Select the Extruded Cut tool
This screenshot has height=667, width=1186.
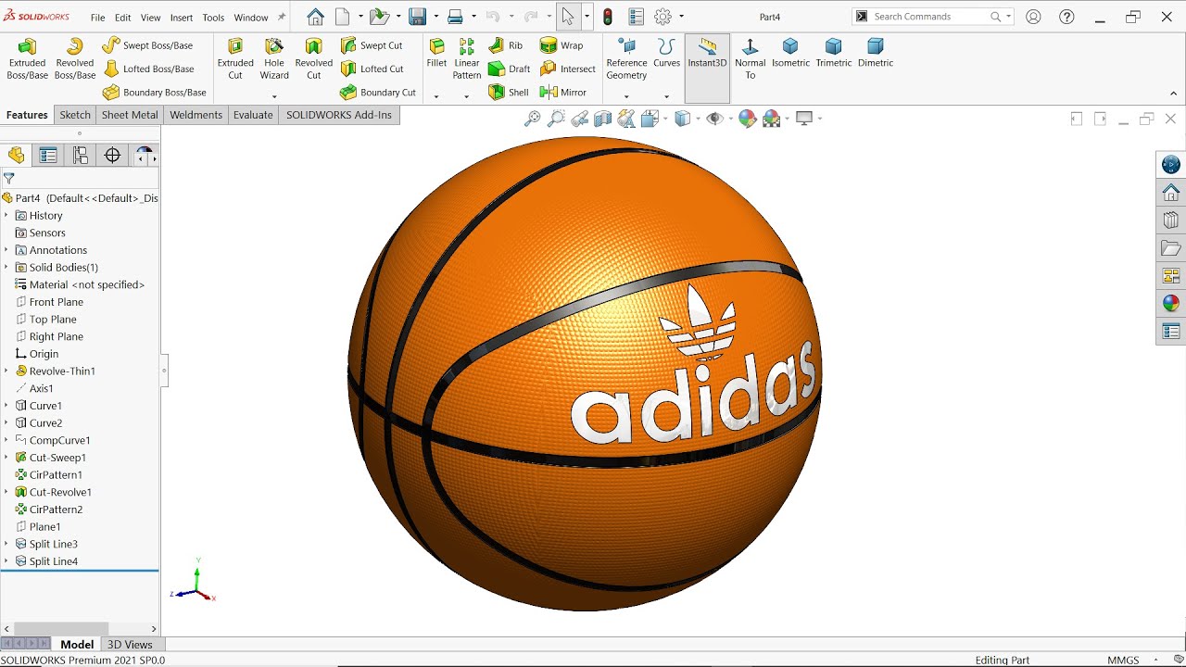coord(235,58)
